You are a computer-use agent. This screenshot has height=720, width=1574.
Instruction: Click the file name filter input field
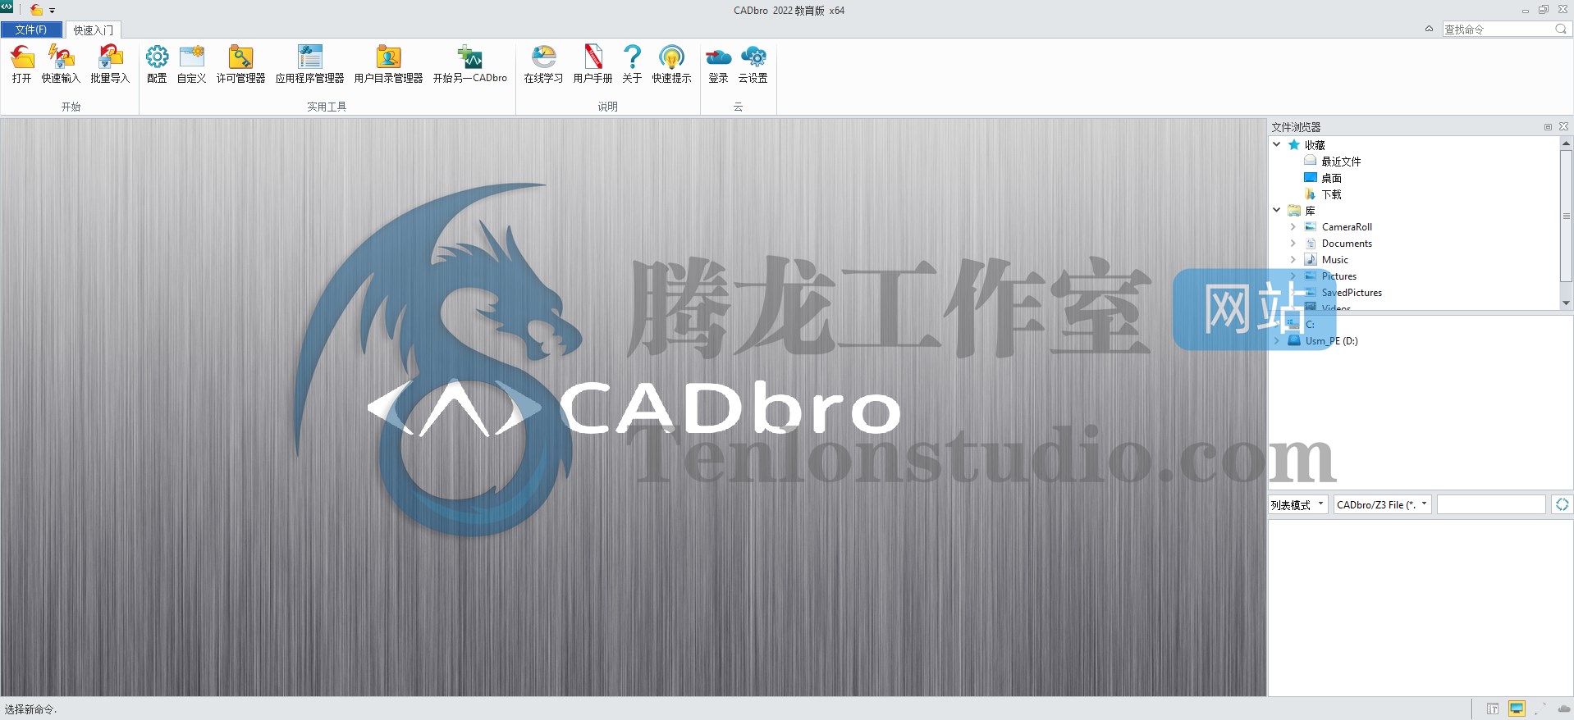(x=1490, y=504)
